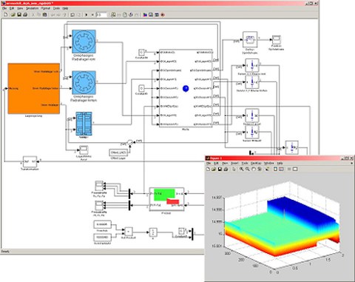Toggle the Edit Plot arrow tool

(234, 169)
